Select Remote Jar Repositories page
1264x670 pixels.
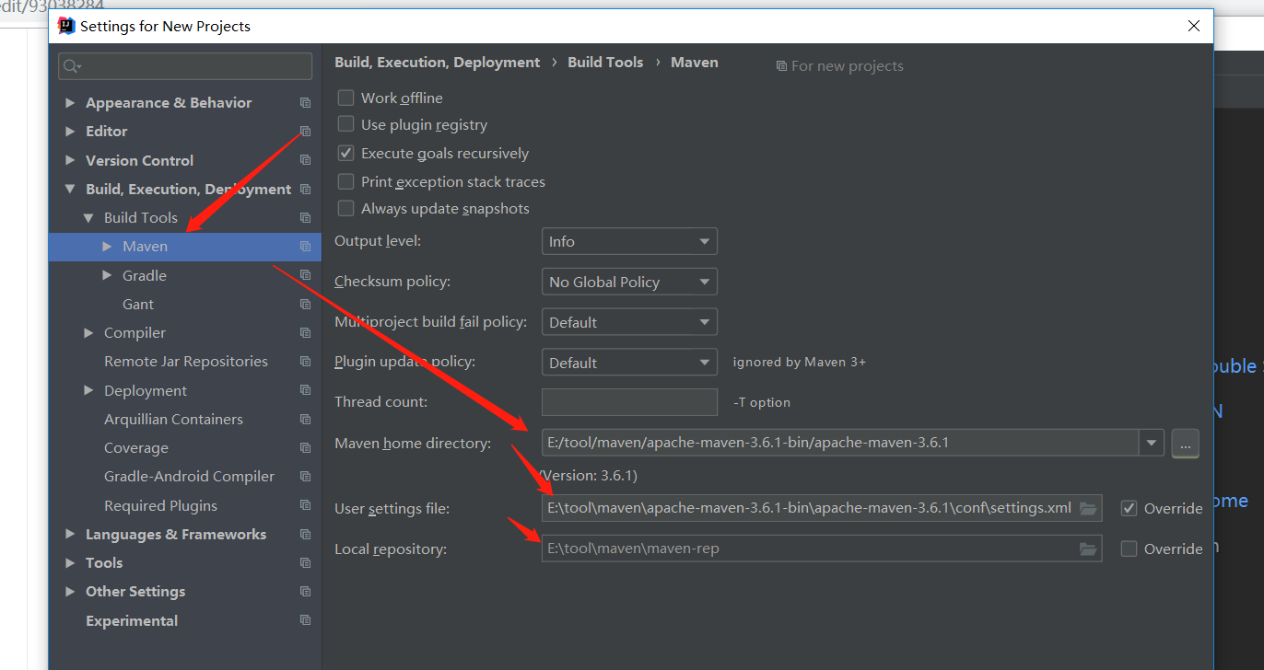point(186,361)
